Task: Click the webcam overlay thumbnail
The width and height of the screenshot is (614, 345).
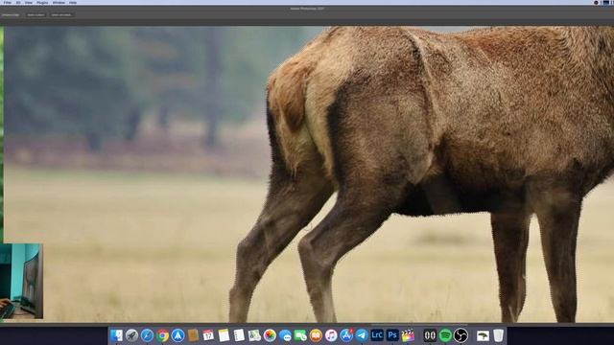Action: pyautogui.click(x=21, y=281)
